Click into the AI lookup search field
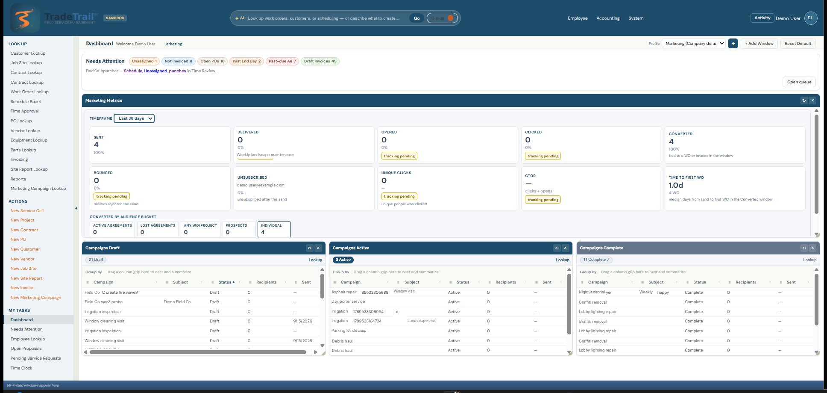The height and width of the screenshot is (393, 827). pos(324,18)
